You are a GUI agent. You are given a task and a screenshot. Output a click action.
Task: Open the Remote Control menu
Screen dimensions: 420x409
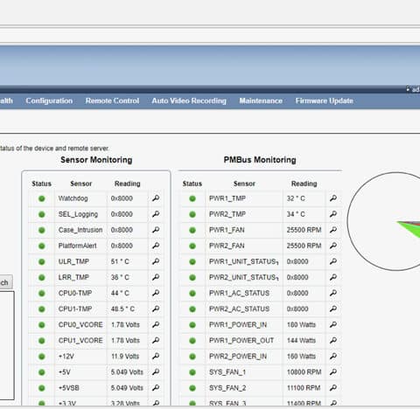click(112, 101)
